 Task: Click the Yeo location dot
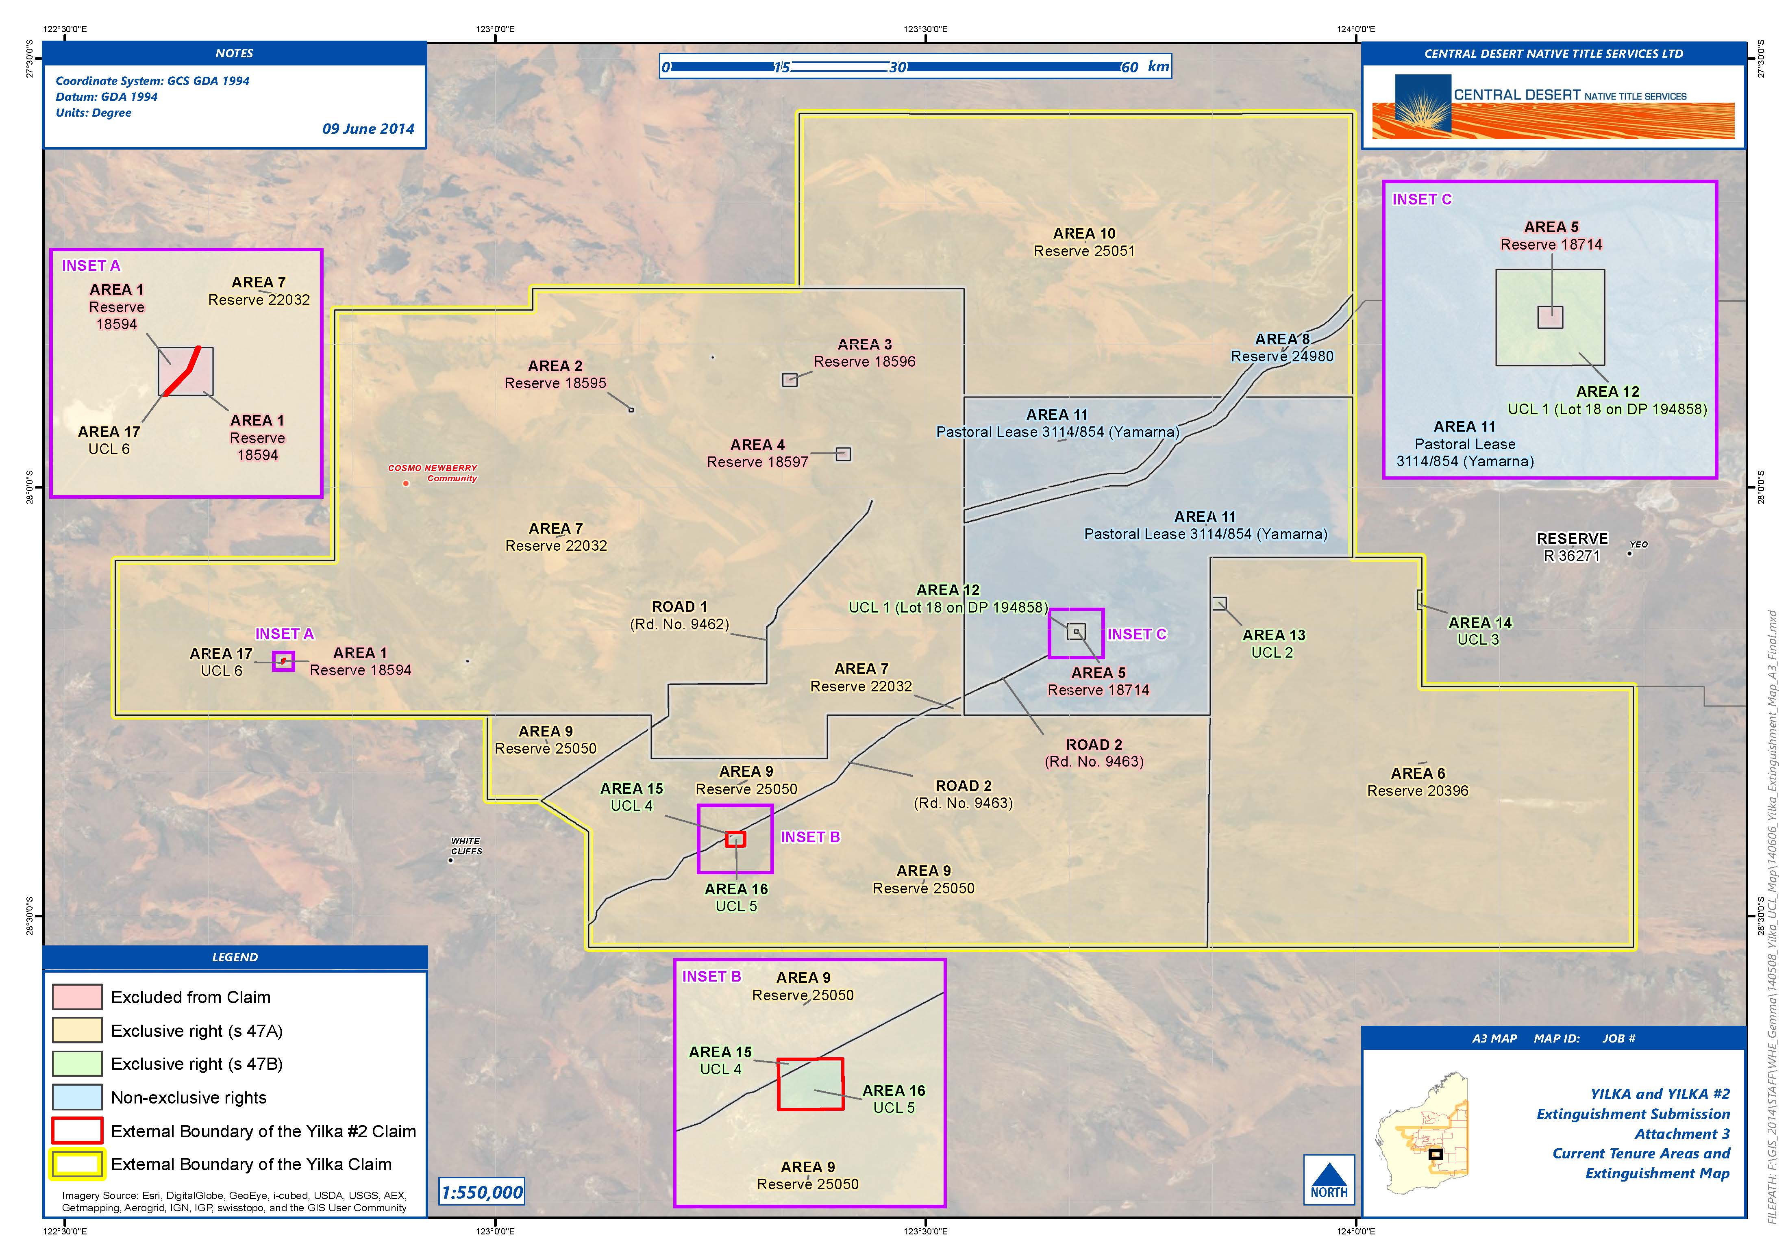1629,554
